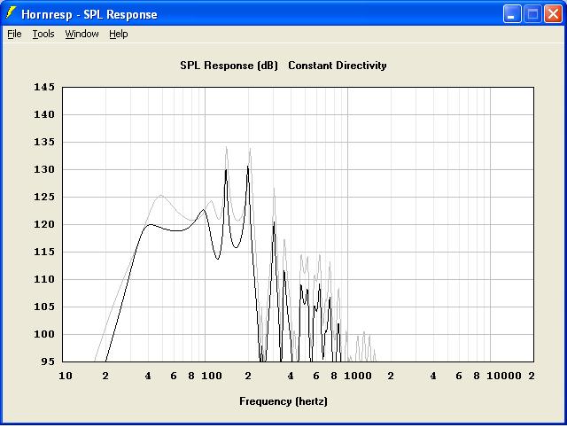Minimize the Hornresp window
The height and width of the screenshot is (443, 567).
(512, 14)
